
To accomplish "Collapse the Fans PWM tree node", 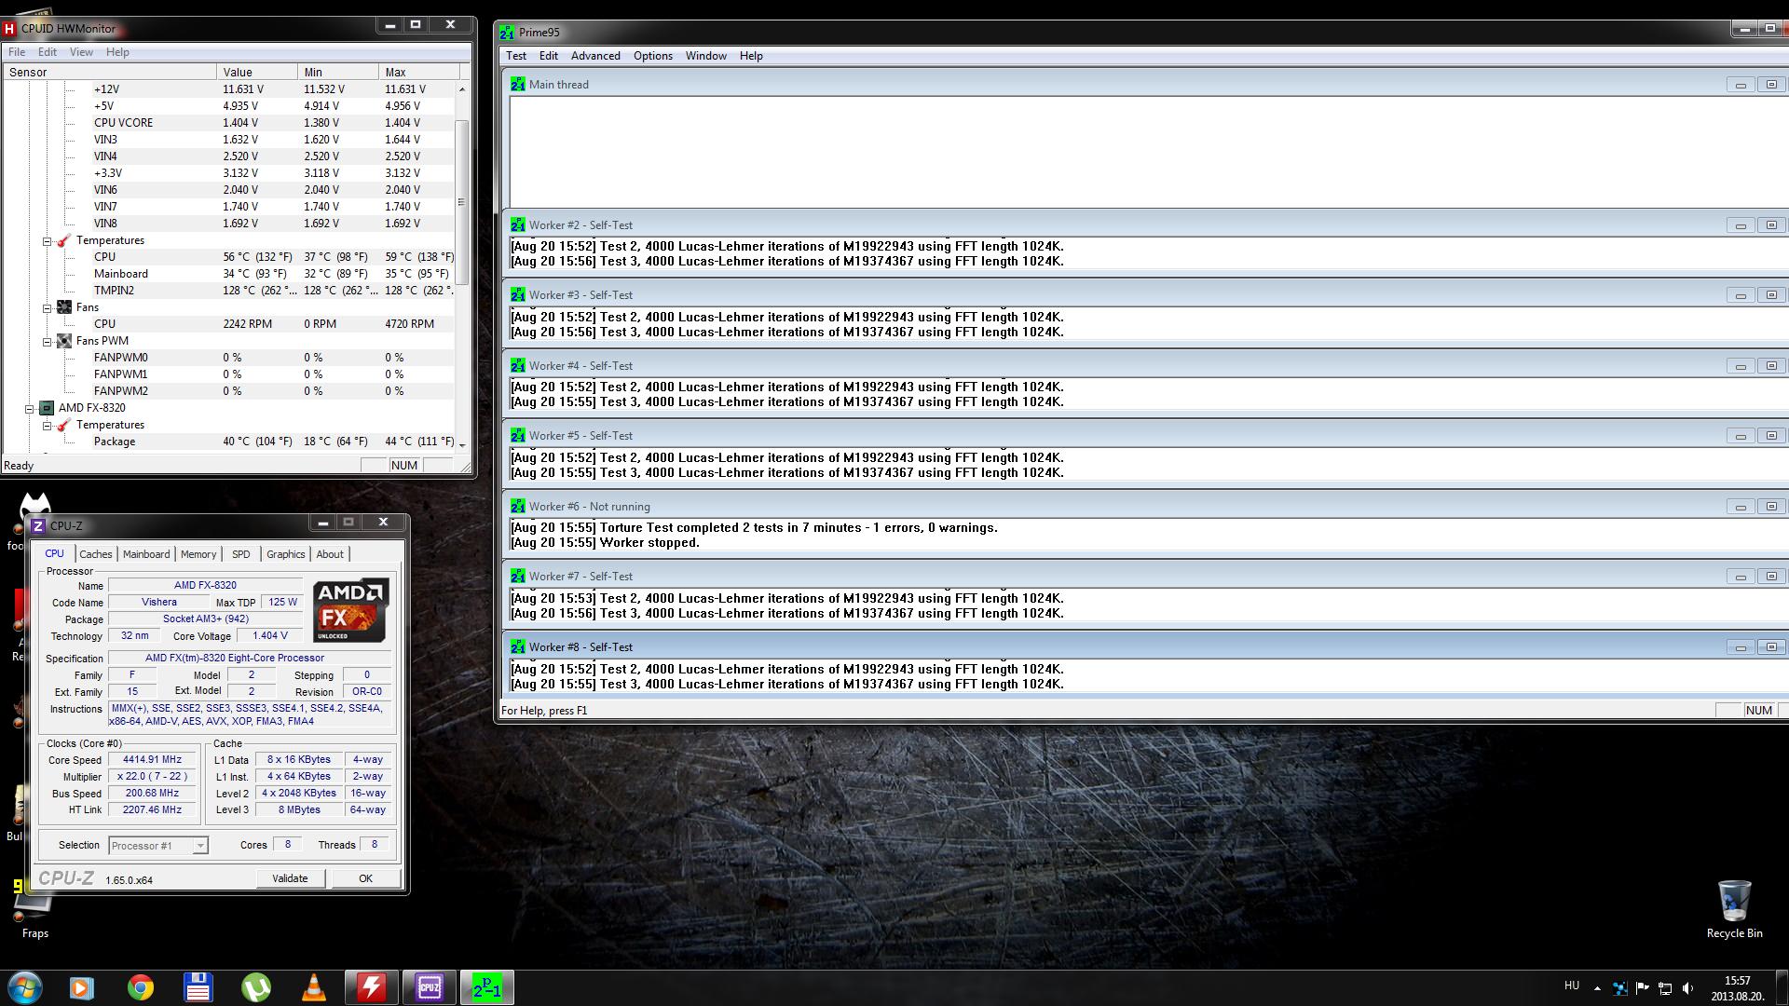I will [47, 341].
